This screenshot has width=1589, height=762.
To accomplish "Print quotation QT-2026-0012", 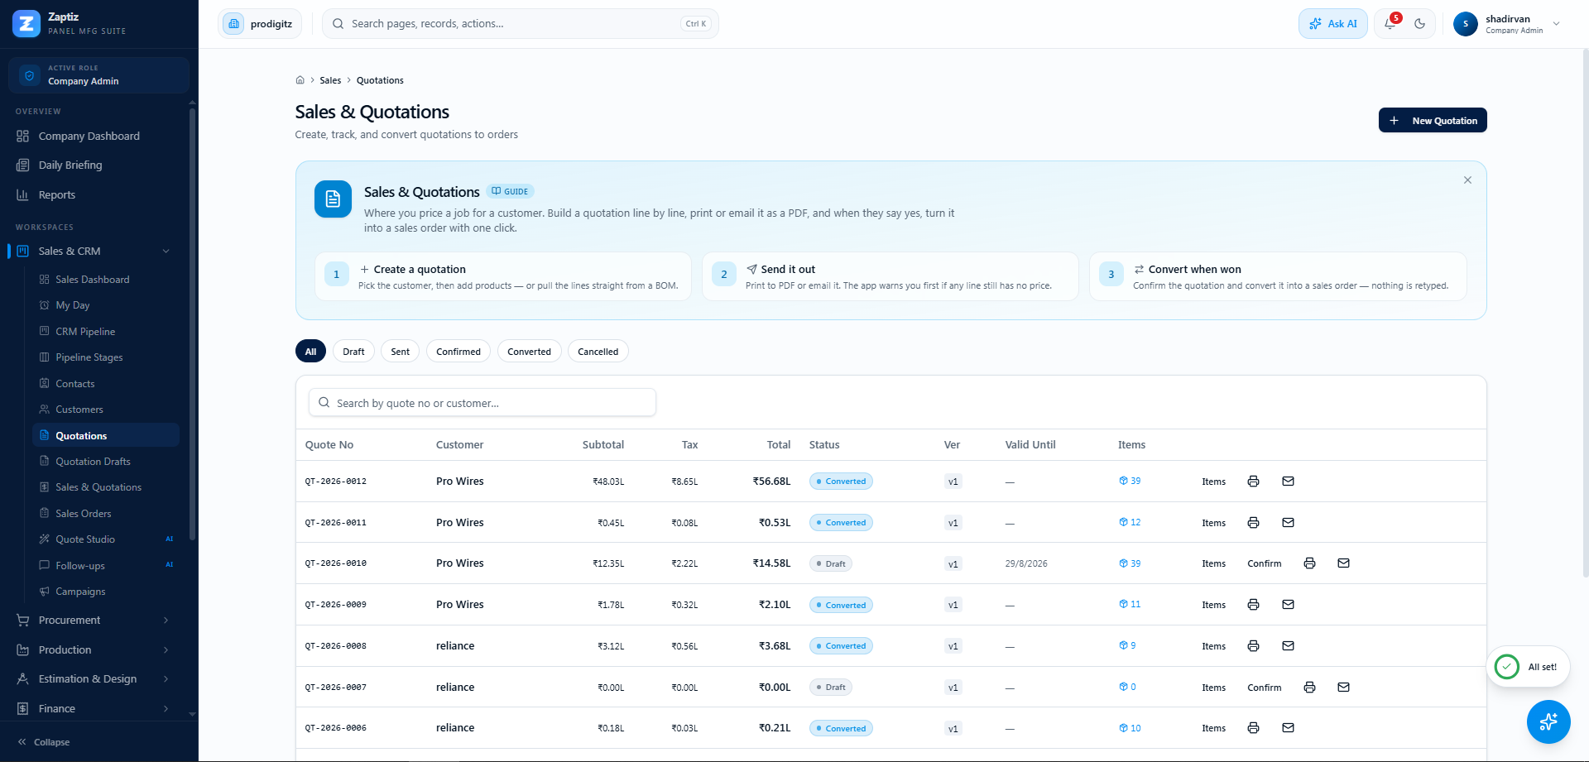I will click(x=1253, y=482).
